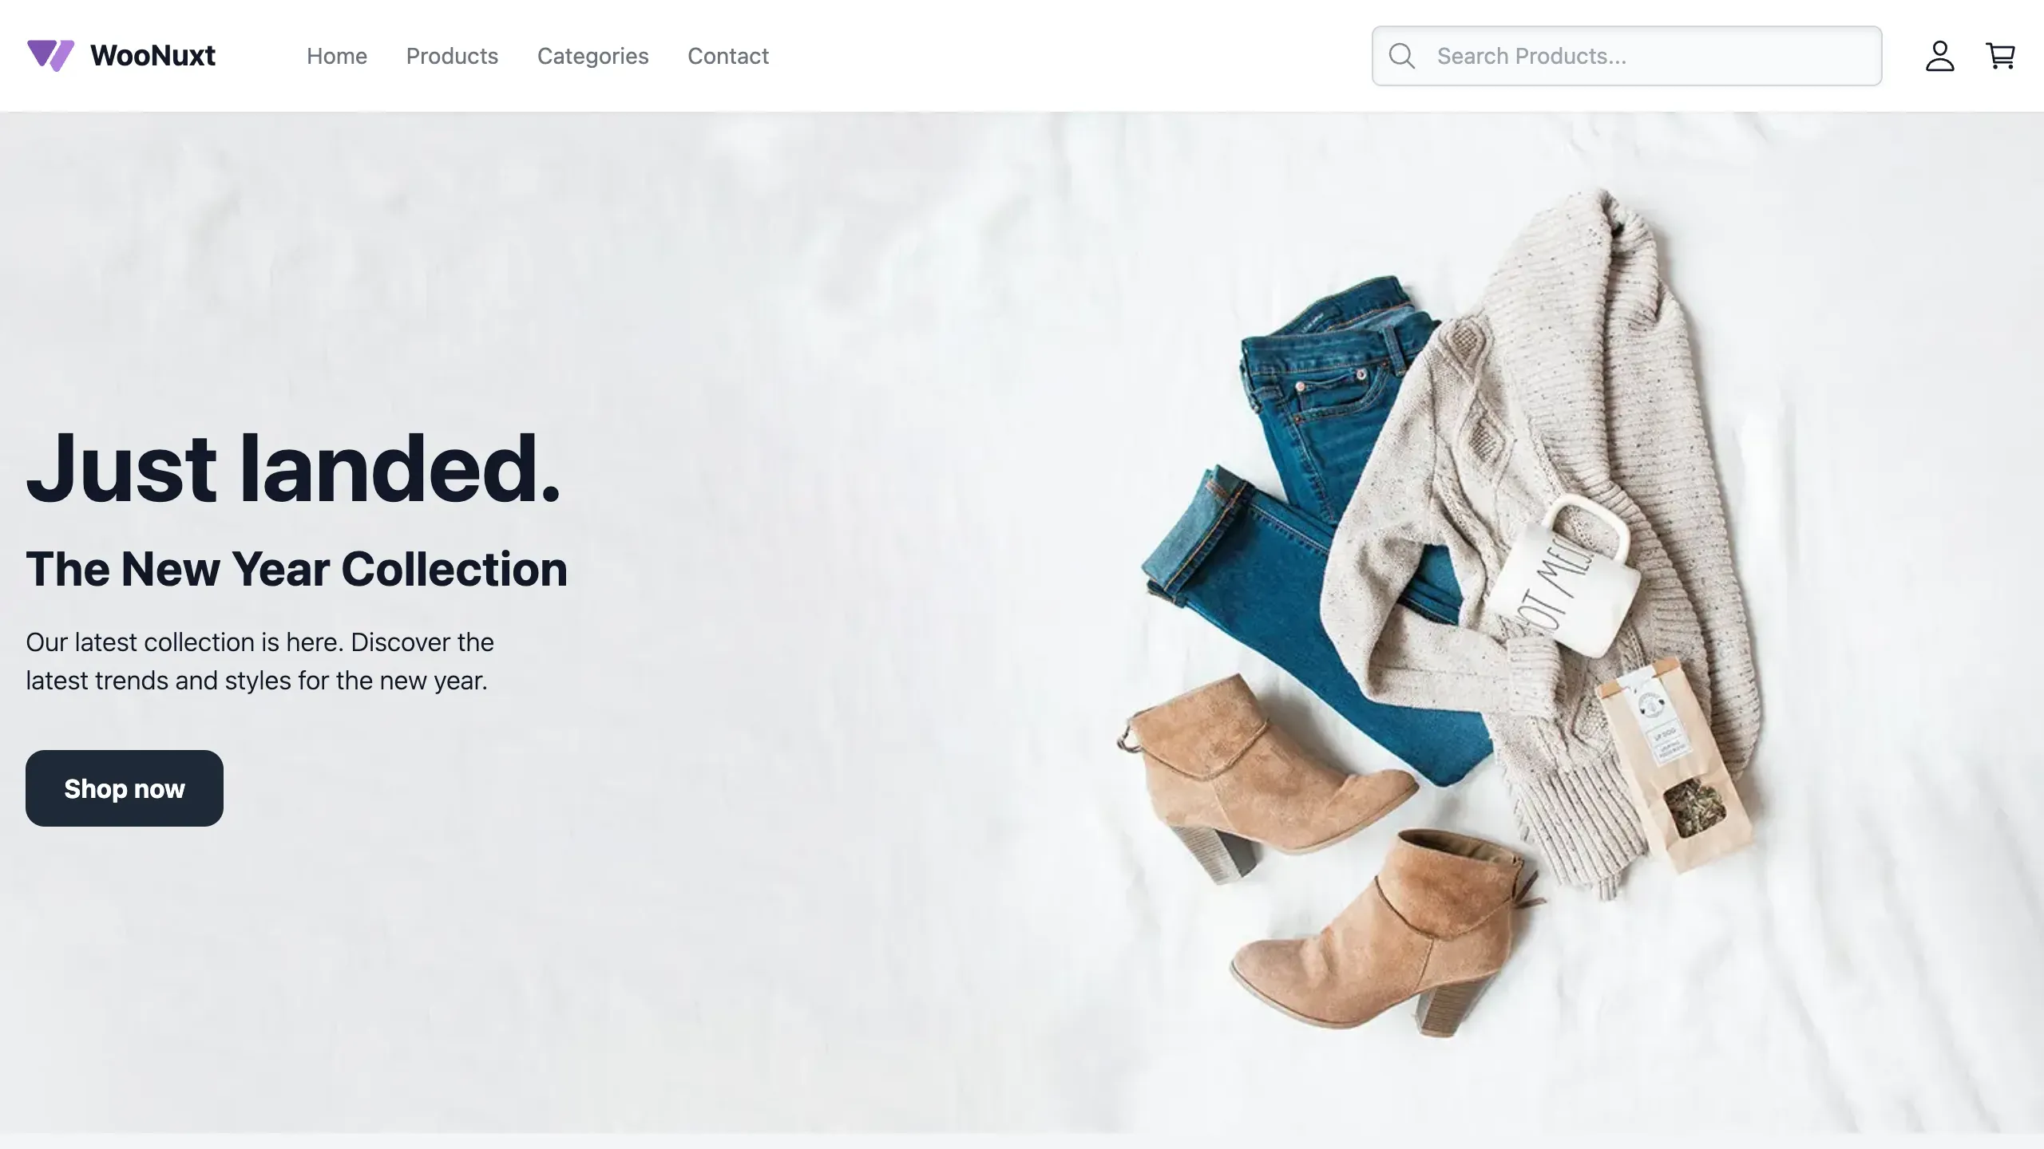Open the Products menu item
The image size is (2044, 1149).
click(452, 56)
